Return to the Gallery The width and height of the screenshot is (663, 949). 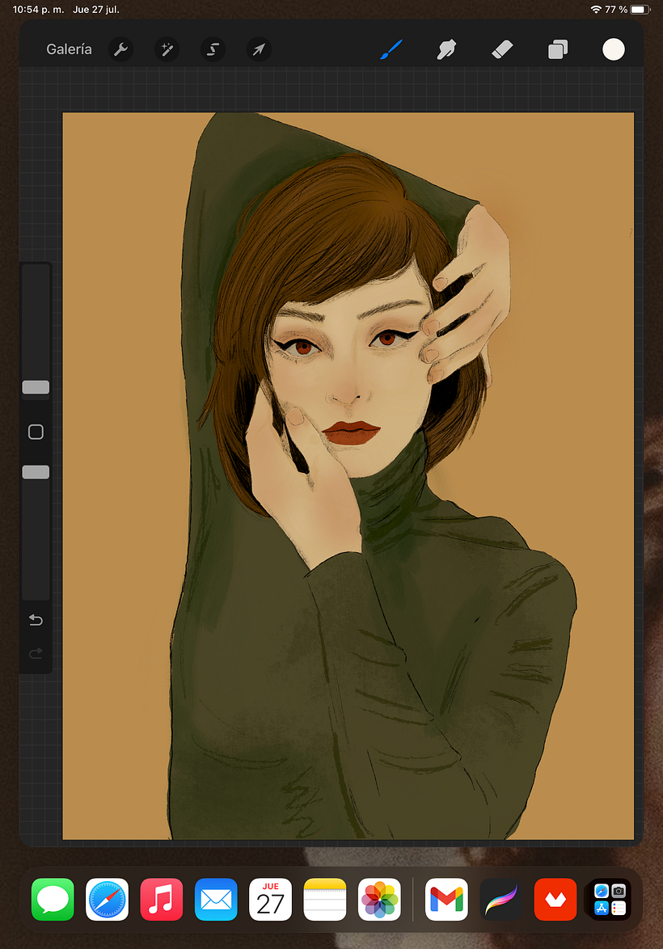pyautogui.click(x=69, y=49)
